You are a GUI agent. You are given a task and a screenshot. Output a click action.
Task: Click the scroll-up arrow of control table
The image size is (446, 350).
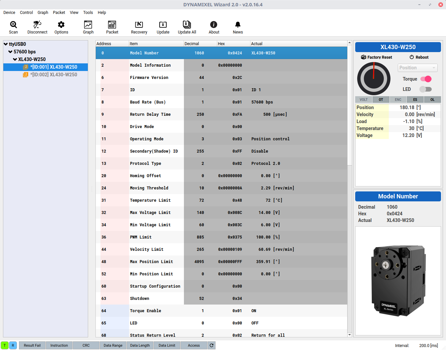pos(350,43)
